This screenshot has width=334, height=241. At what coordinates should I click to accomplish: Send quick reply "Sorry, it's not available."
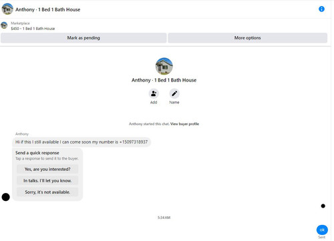(x=47, y=192)
